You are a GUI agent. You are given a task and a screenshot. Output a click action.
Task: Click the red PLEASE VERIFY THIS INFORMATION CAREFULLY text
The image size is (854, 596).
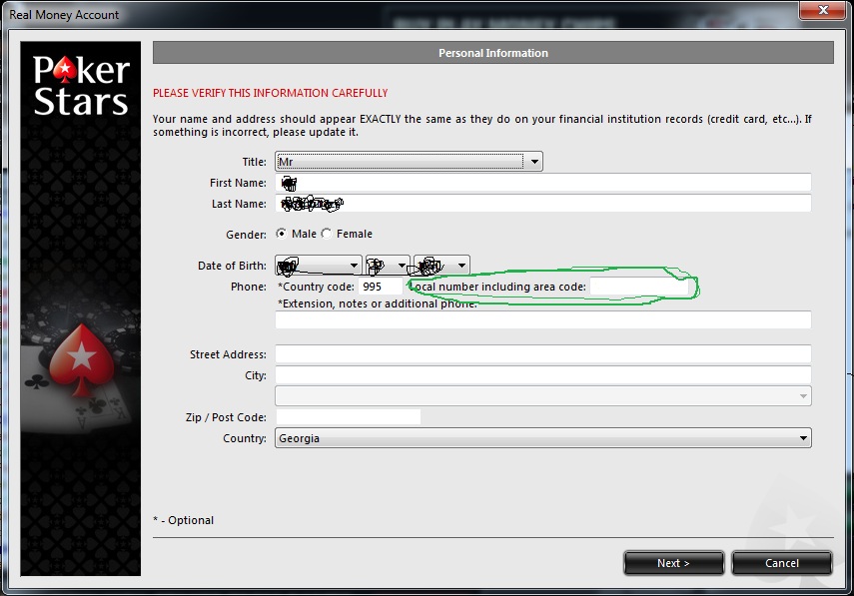pos(270,93)
